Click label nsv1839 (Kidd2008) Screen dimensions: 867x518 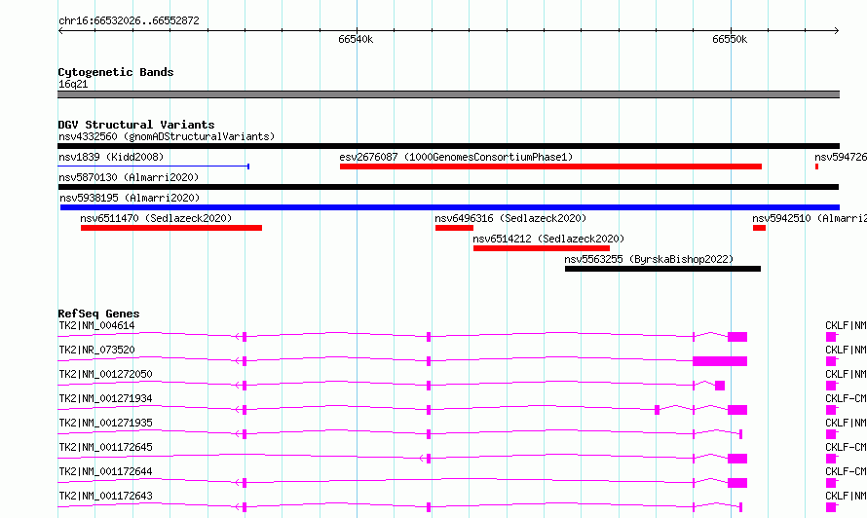click(111, 157)
